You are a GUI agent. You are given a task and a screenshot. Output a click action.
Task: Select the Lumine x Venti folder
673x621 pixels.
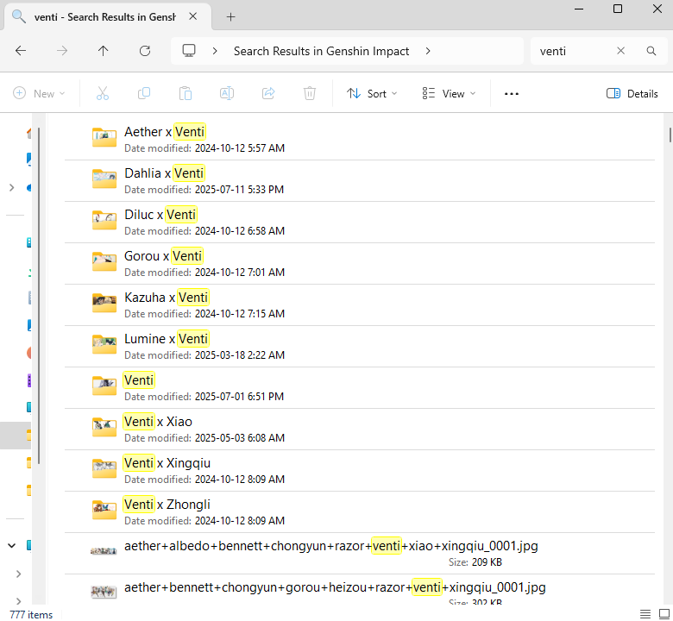click(360, 347)
